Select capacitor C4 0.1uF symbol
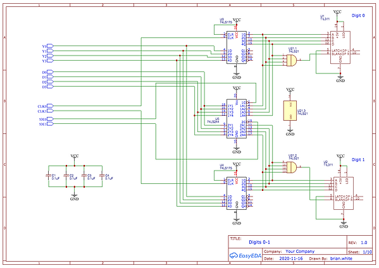 tap(102, 176)
